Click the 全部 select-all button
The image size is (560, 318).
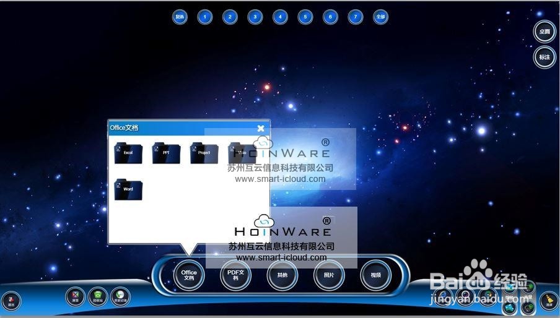click(x=381, y=17)
